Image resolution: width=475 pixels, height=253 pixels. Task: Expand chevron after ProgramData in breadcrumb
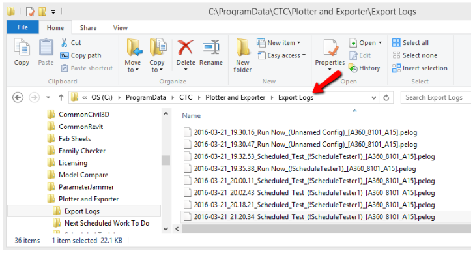click(x=173, y=98)
